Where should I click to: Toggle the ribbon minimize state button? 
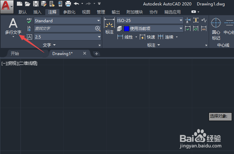pyautogui.click(x=193, y=11)
